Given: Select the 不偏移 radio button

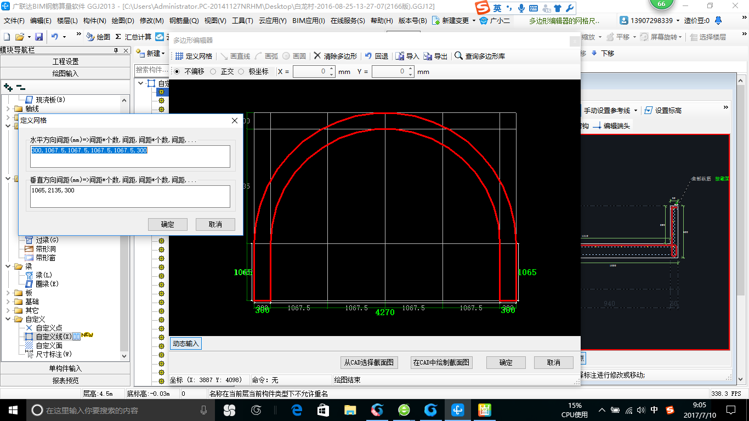Looking at the screenshot, I should tap(177, 72).
